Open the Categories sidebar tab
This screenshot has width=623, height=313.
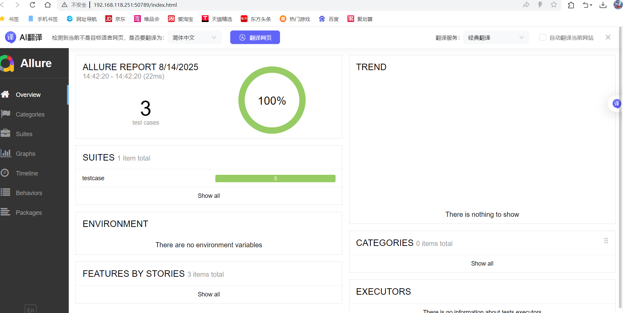[x=34, y=114]
